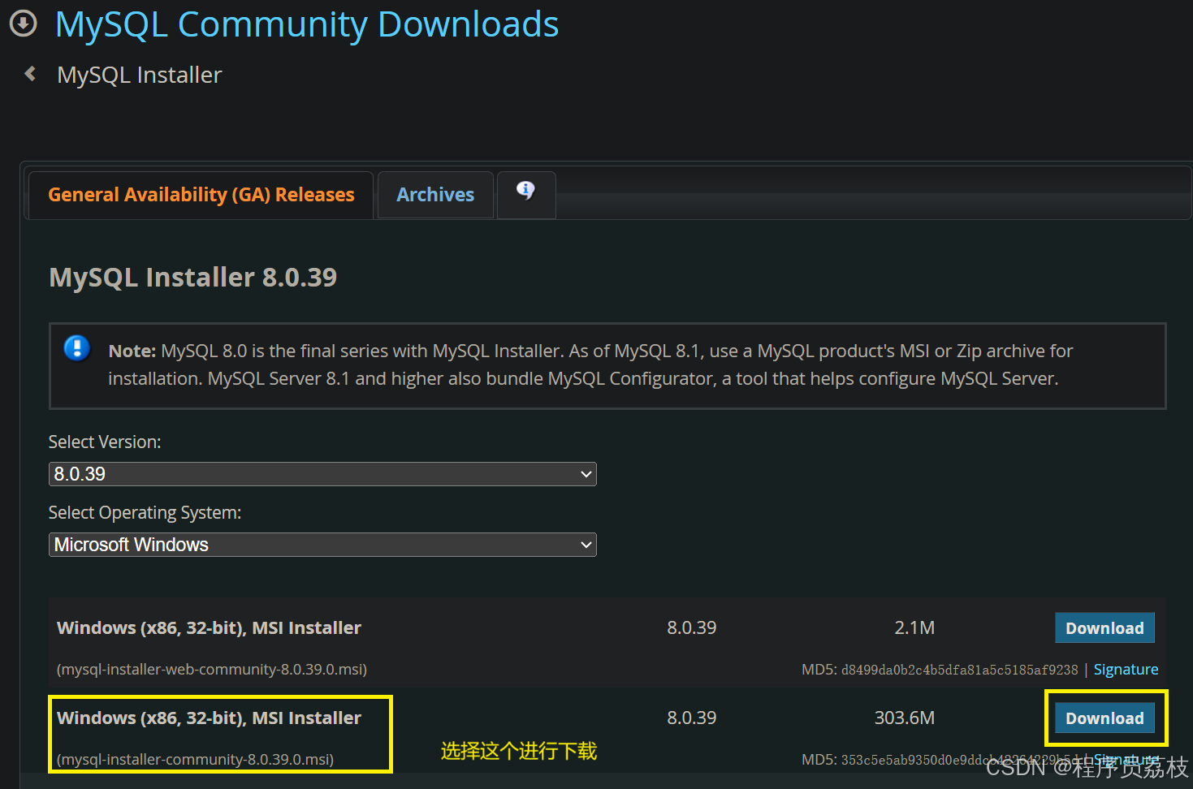Viewport: 1193px width, 789px height.
Task: Click the Select Operating System label
Action: pyautogui.click(x=145, y=513)
